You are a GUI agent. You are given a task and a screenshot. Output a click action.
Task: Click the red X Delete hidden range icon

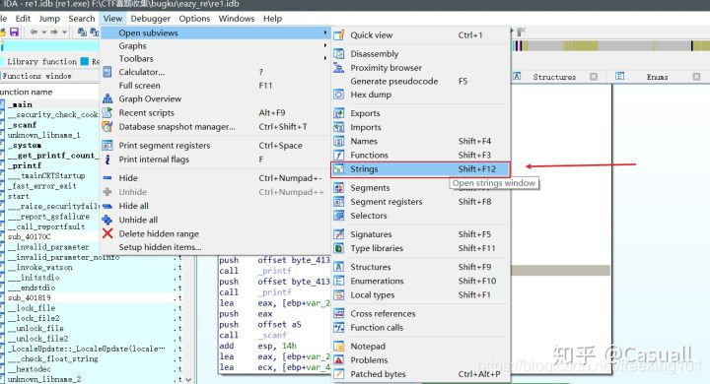tap(107, 233)
